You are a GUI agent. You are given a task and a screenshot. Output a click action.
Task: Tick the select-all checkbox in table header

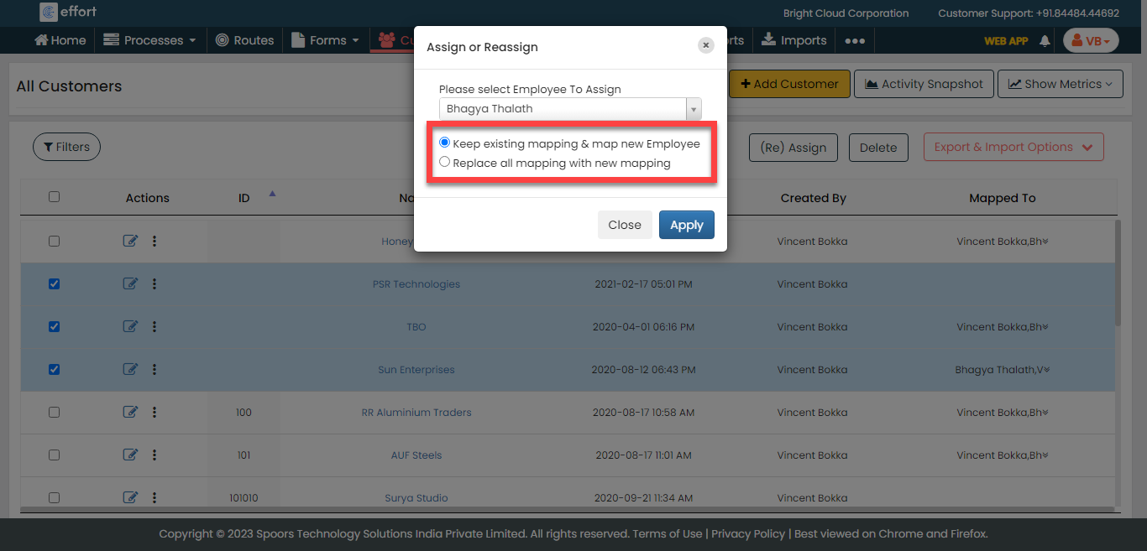pyautogui.click(x=55, y=197)
